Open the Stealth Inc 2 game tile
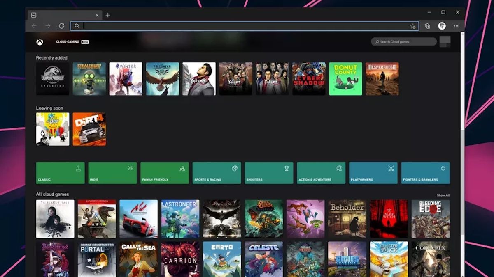This screenshot has width=494, height=277. pyautogui.click(x=89, y=79)
